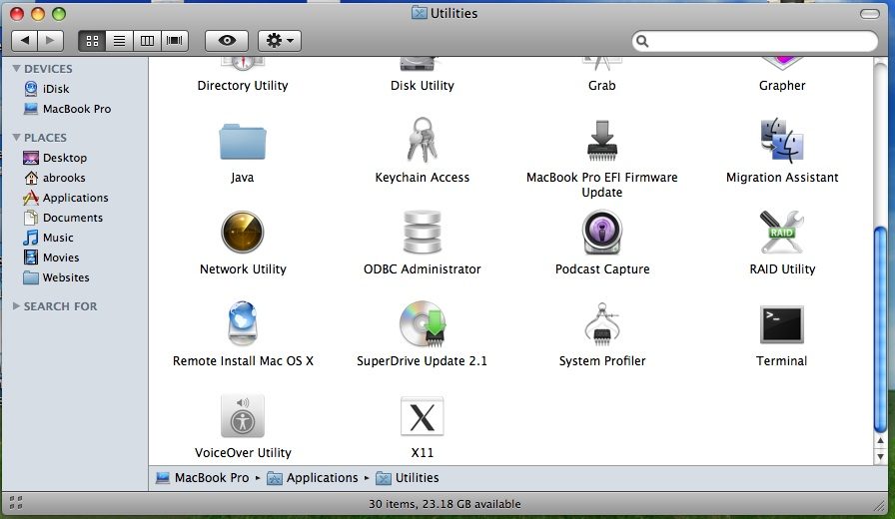Select the Network Utility radar icon
The image size is (895, 519).
coord(243,233)
